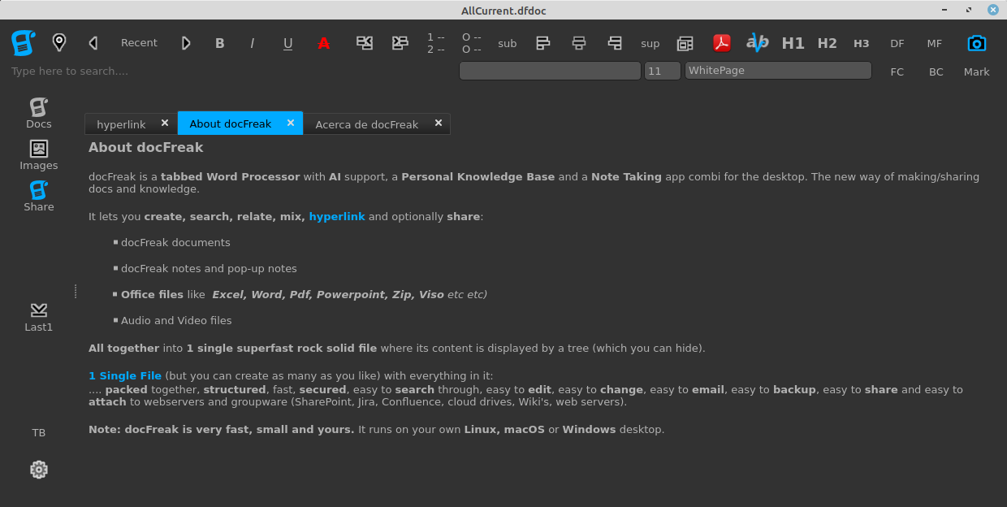Take a snapshot with the camera icon
Screen dimensions: 1007x507
(976, 43)
